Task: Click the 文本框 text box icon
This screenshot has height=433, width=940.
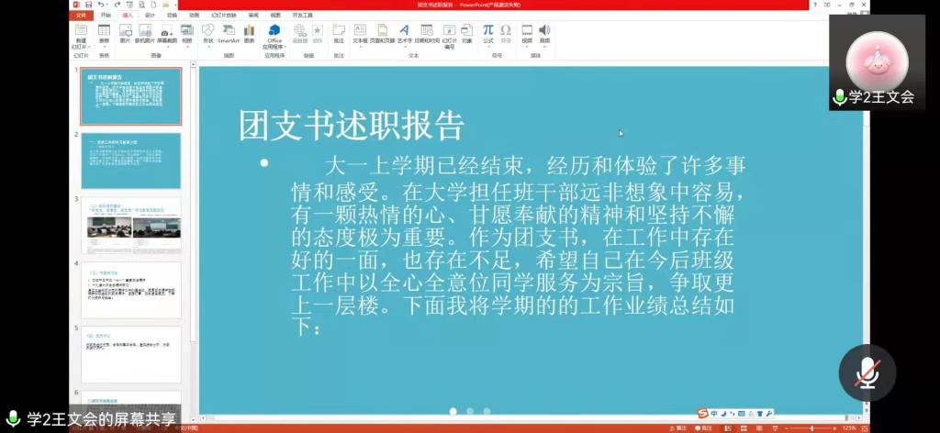Action: (x=359, y=34)
